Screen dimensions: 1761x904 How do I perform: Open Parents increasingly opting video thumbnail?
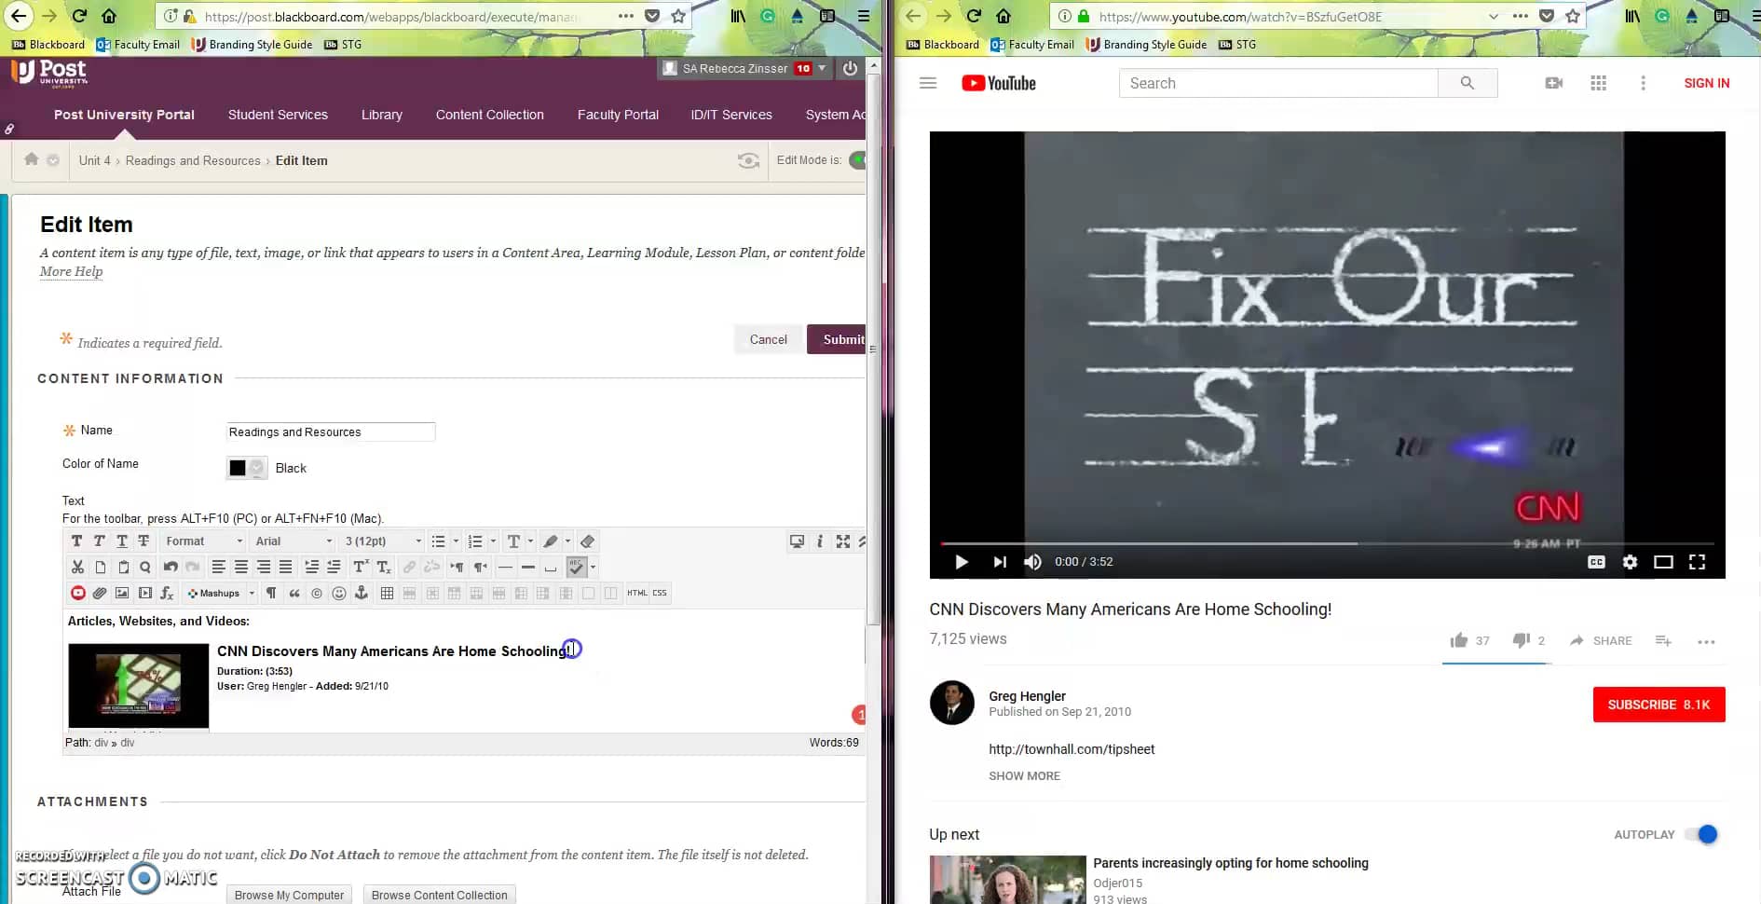pos(1007,880)
